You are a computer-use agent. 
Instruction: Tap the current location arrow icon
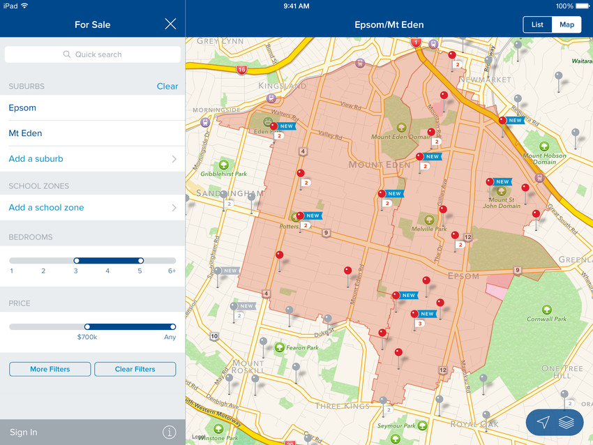coord(543,422)
